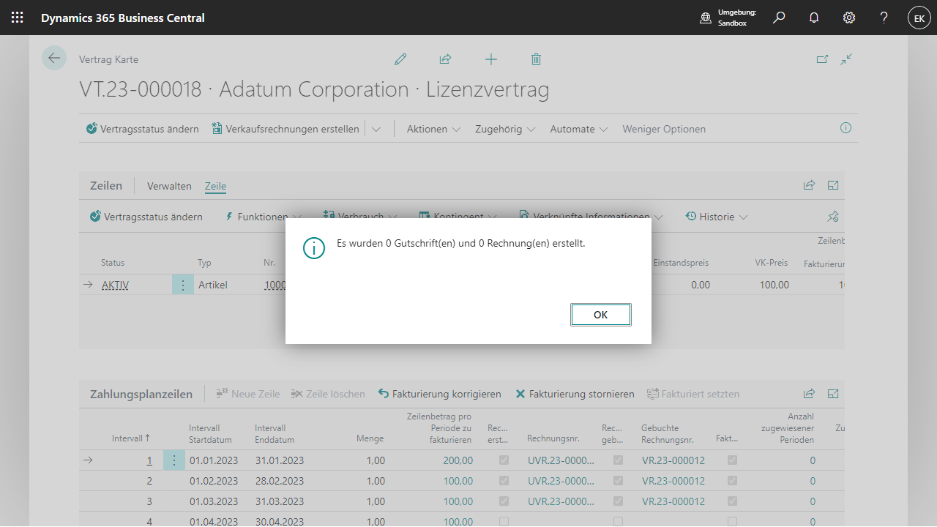Open interval 1 link
Image resolution: width=937 pixels, height=527 pixels.
click(x=149, y=460)
